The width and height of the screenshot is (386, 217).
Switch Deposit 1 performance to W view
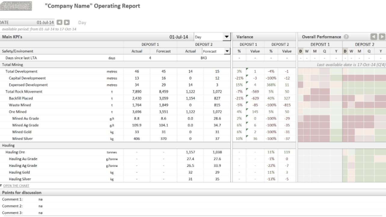point(307,51)
